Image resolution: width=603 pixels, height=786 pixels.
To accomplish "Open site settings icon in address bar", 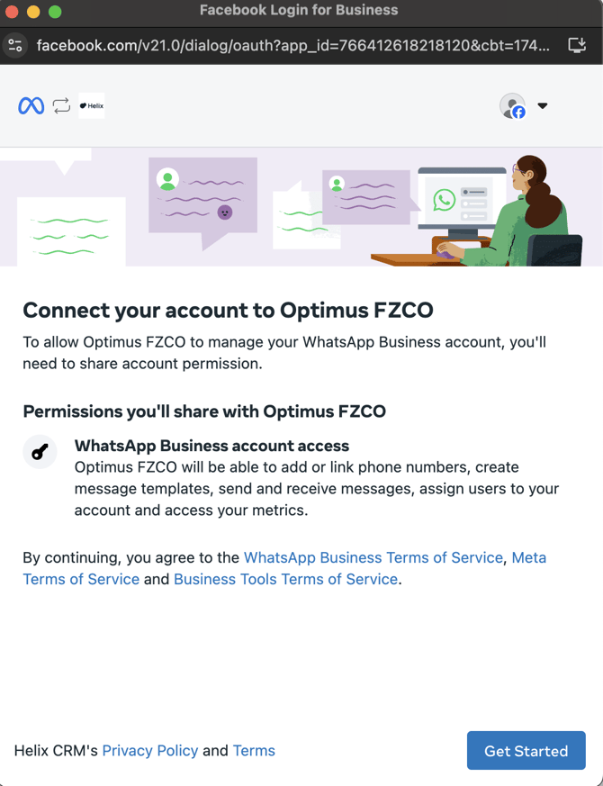I will click(x=15, y=45).
